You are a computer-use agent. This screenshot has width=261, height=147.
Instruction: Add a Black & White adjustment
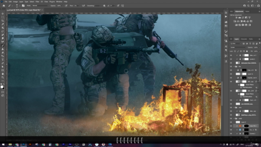pyautogui.click(x=241, y=21)
